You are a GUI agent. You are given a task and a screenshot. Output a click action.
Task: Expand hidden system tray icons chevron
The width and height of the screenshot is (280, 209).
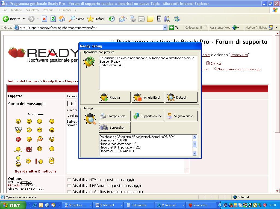pos(220,205)
